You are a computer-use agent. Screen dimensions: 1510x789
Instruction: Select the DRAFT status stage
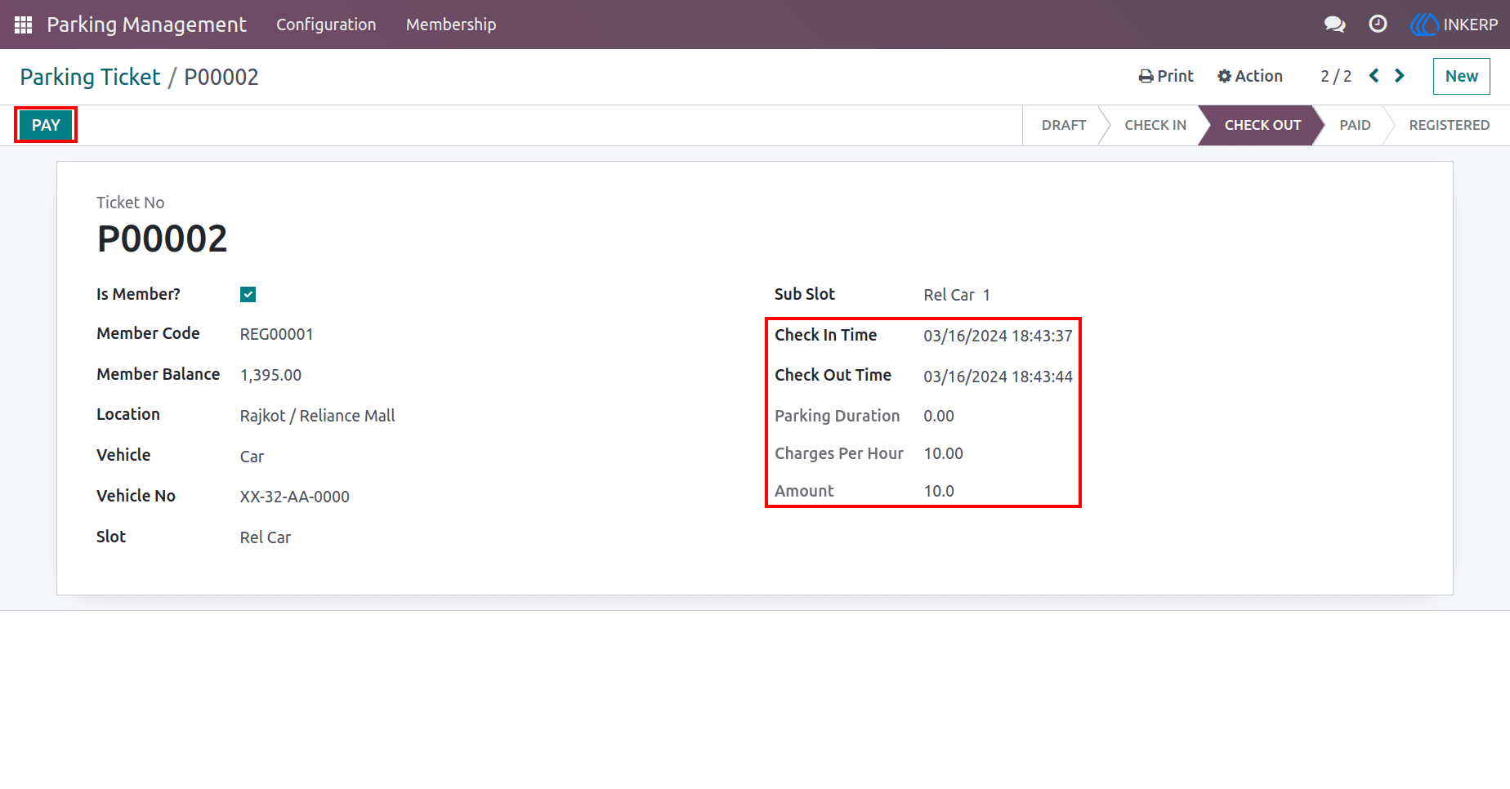(x=1064, y=125)
